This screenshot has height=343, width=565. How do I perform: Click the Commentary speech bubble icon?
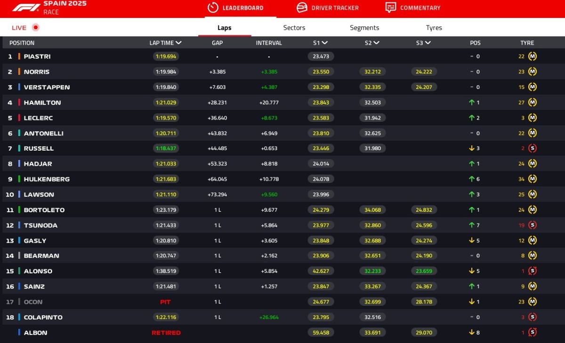tap(390, 8)
